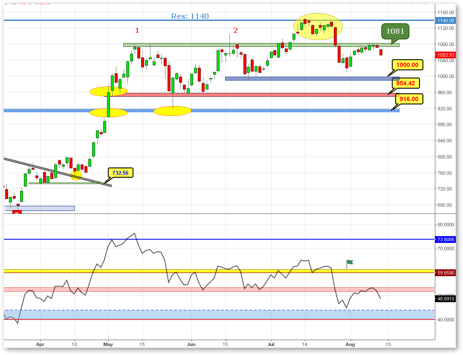The image size is (463, 355).
Task: Select the 840.00 price axis label
Action: tap(445, 141)
